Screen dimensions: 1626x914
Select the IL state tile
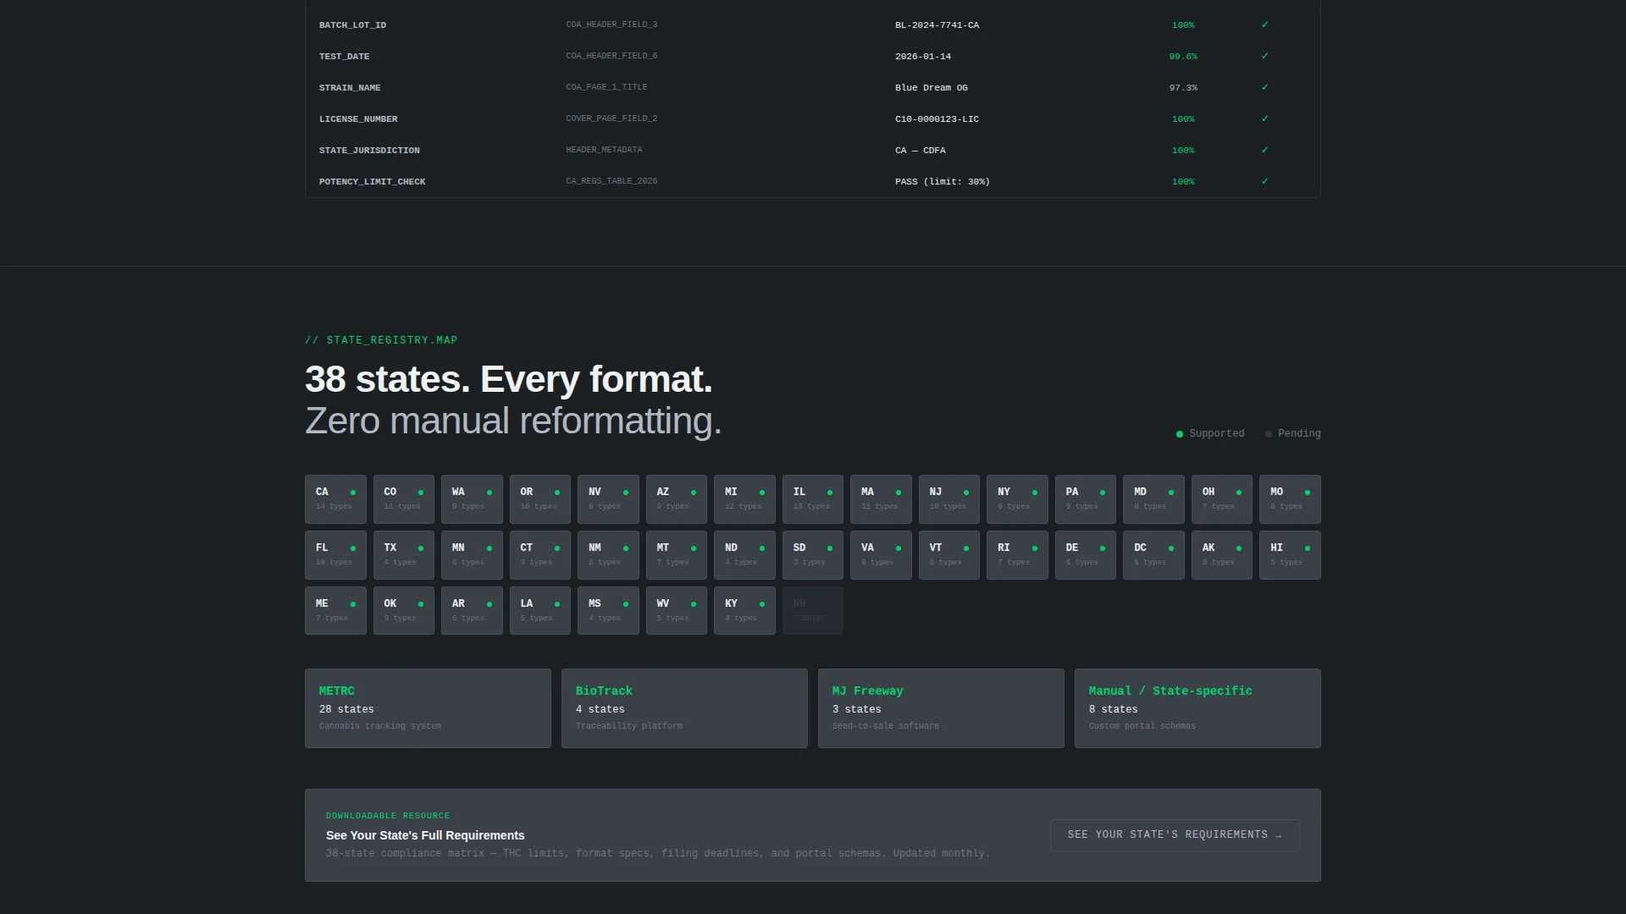coord(813,499)
